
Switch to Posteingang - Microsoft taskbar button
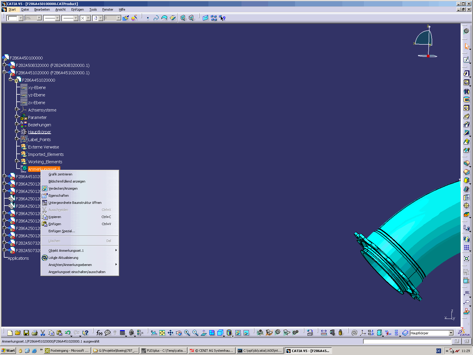click(x=67, y=351)
